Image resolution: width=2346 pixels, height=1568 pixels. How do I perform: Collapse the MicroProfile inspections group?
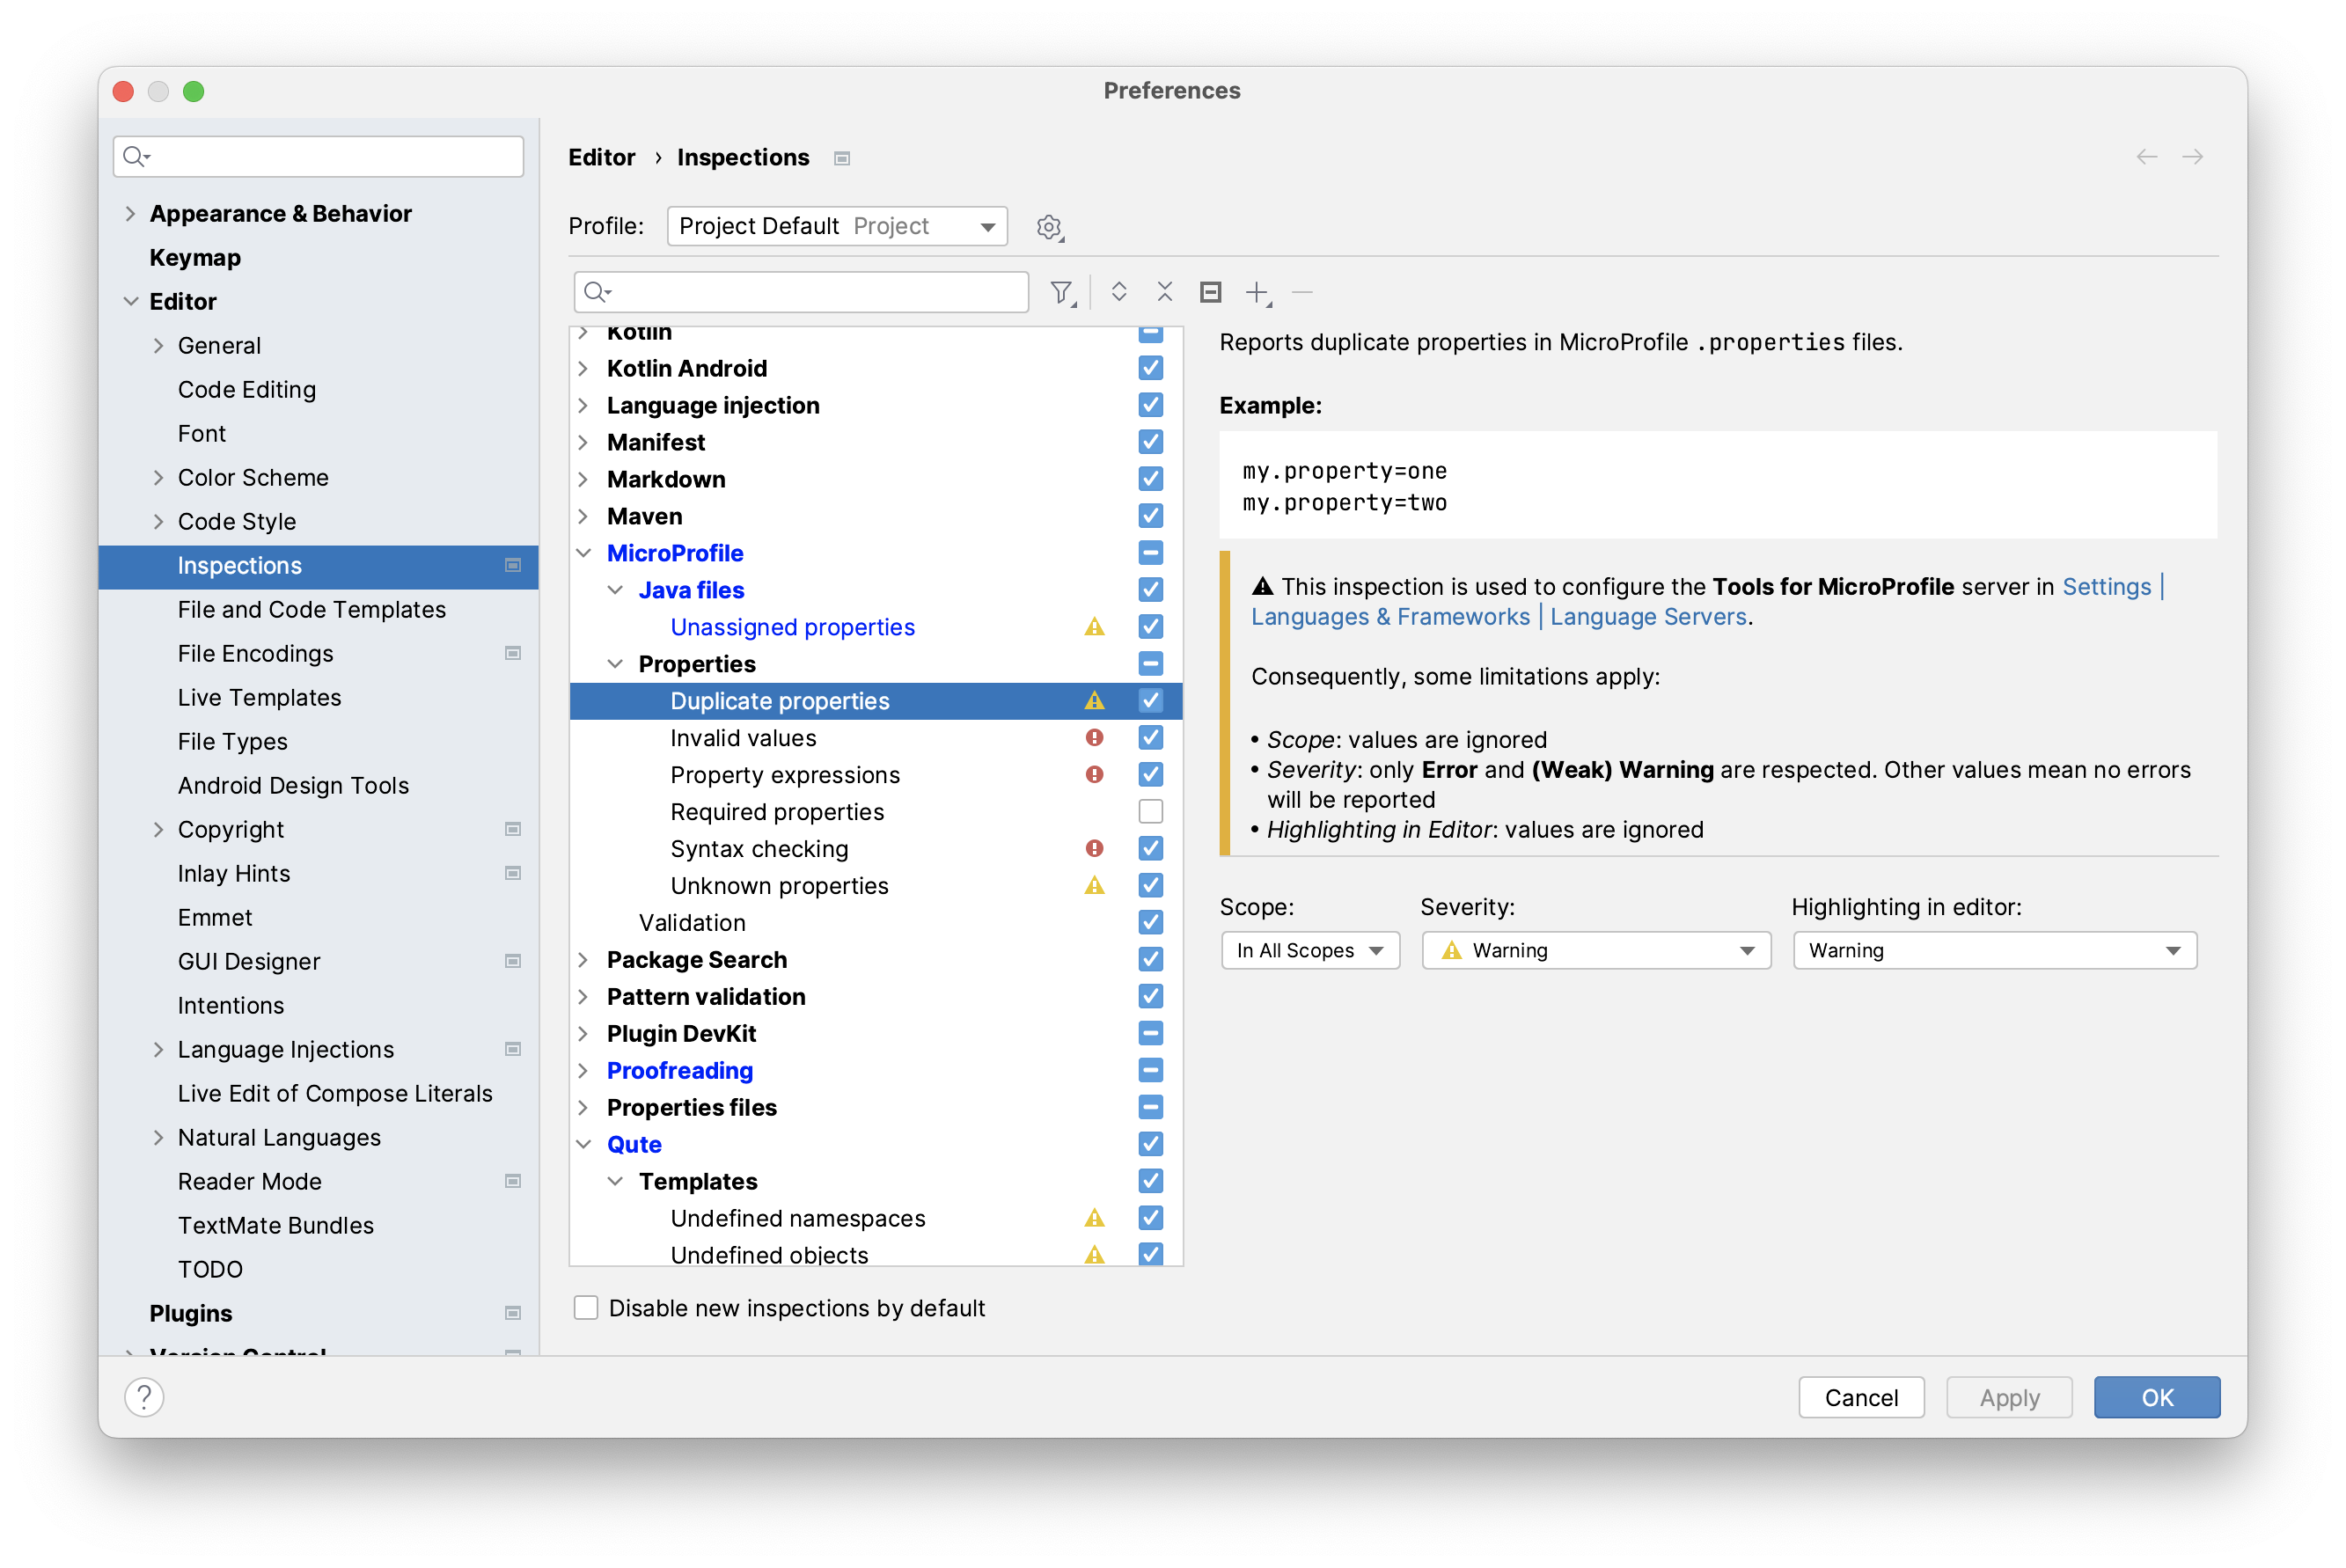584,553
